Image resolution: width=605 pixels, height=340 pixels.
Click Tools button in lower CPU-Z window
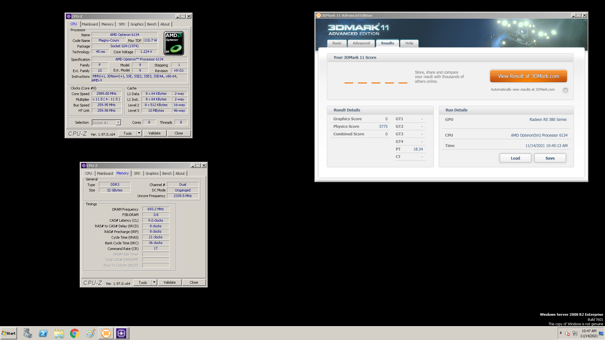pos(143,283)
